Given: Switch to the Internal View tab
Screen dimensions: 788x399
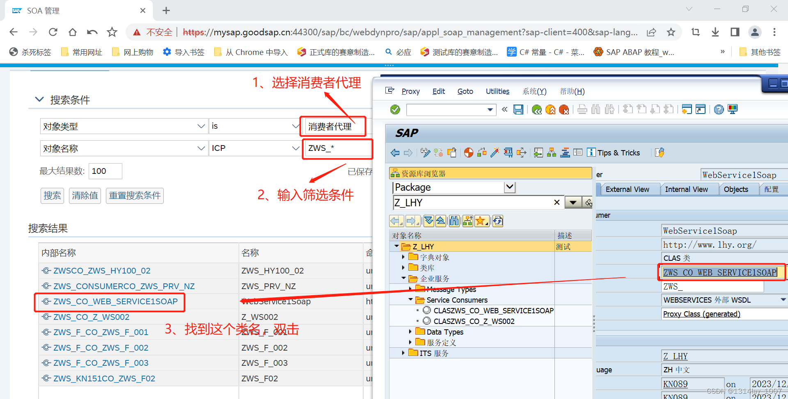Looking at the screenshot, I should pos(686,189).
